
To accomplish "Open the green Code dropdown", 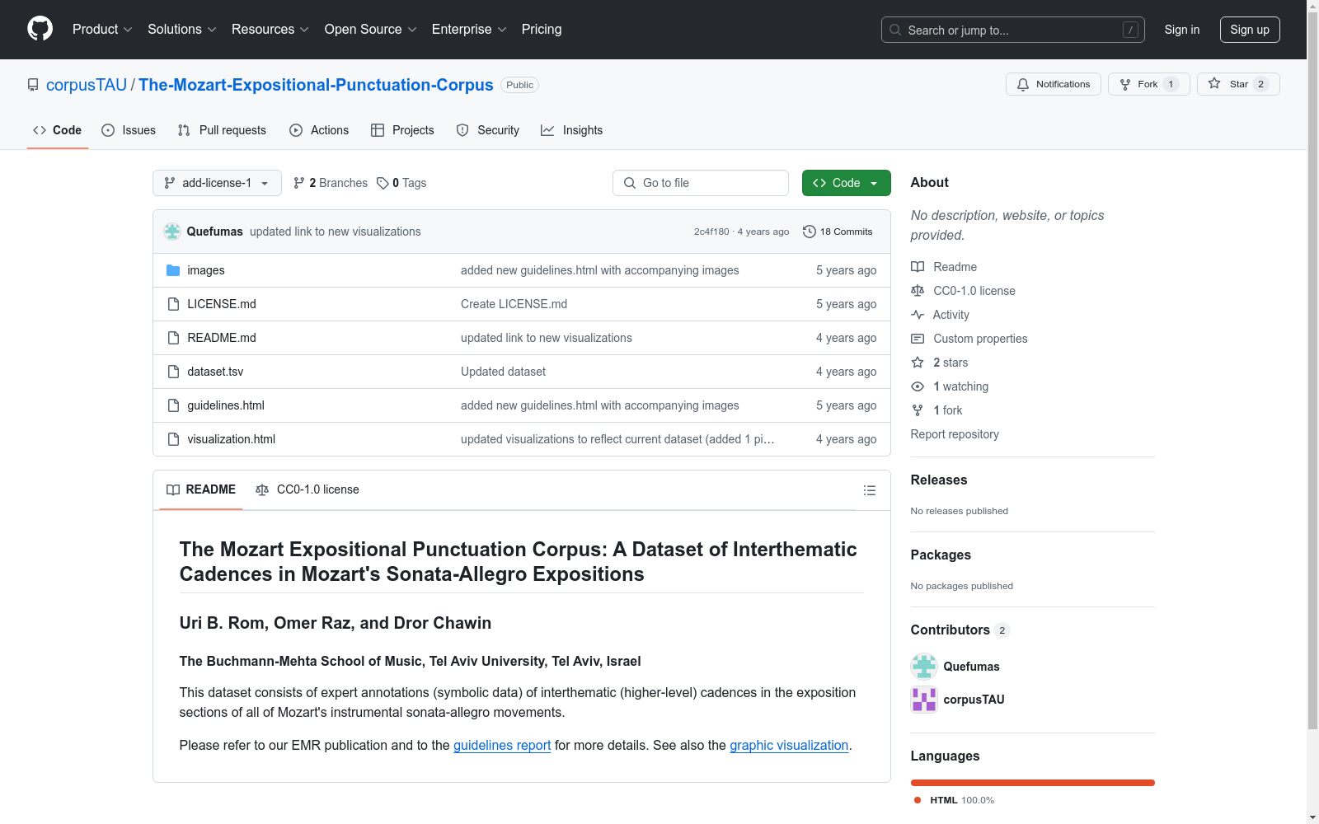I will point(846,183).
